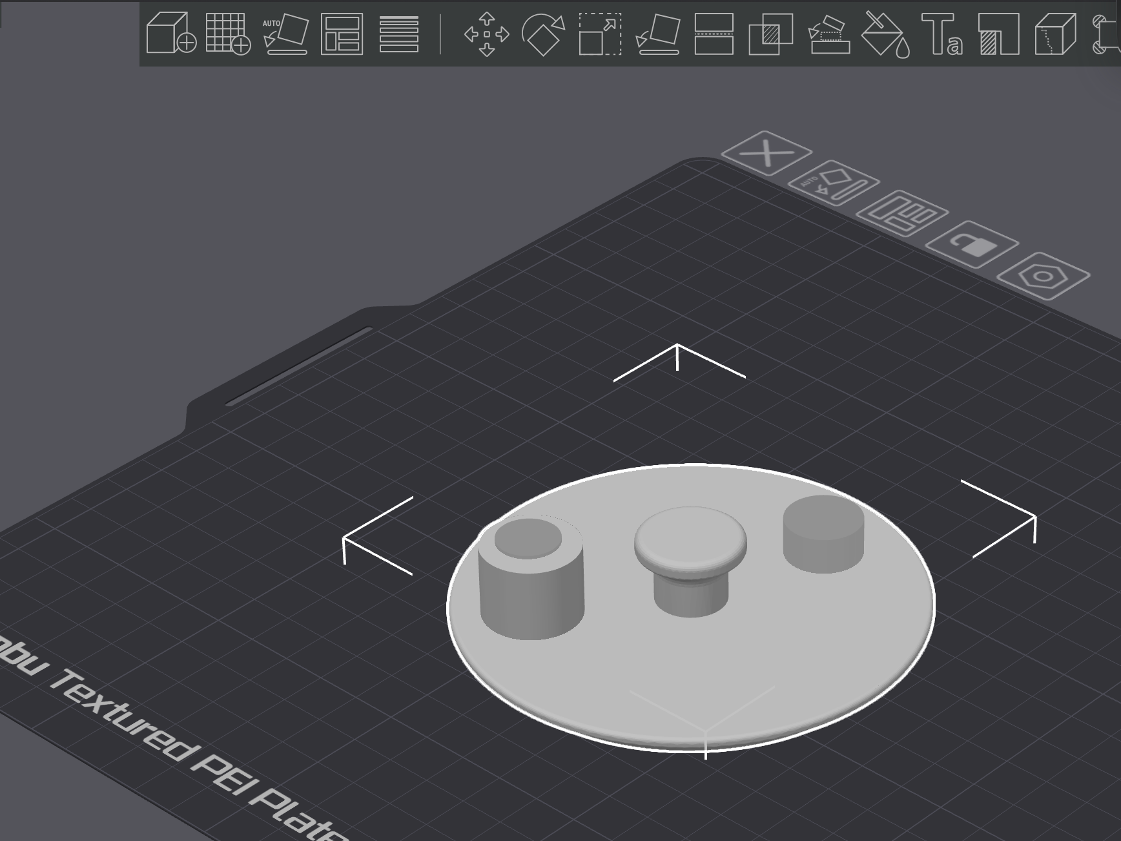Open Variable layer height (stacked lines icon)

pos(398,34)
